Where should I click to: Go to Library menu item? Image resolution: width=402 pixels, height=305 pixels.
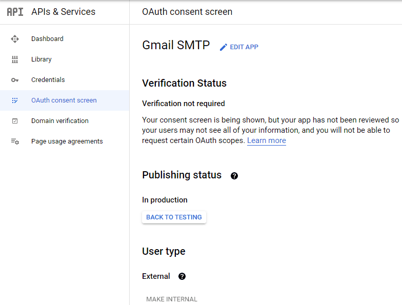[65, 59]
